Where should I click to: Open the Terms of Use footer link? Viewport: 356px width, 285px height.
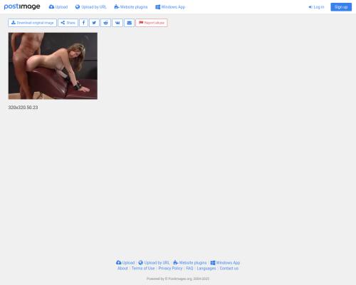[x=143, y=269]
